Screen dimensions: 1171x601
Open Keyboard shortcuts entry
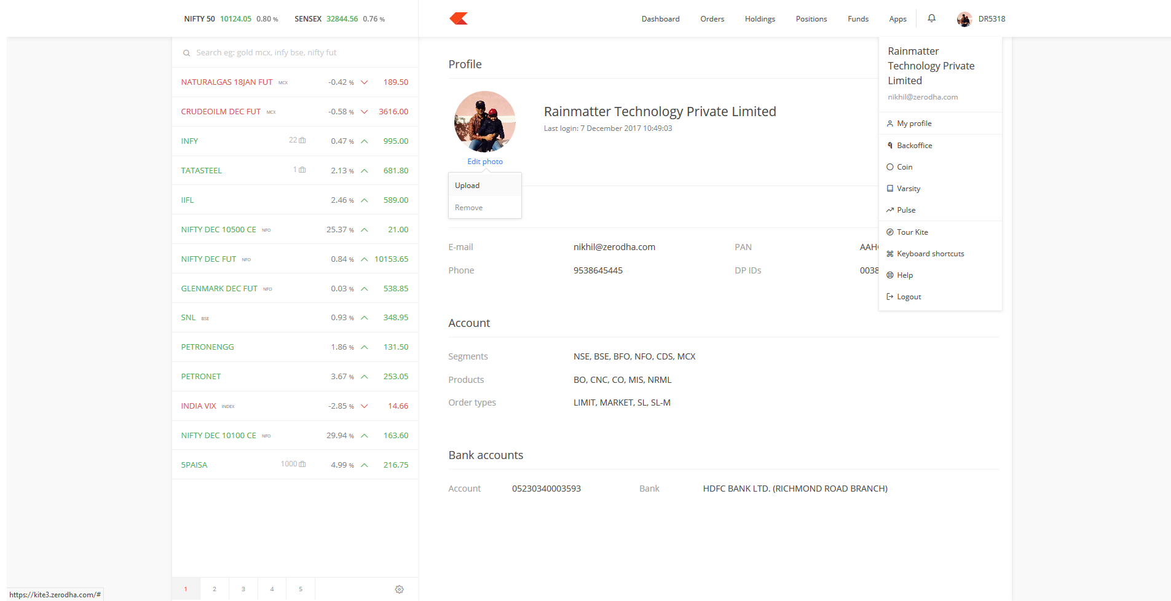(940, 254)
